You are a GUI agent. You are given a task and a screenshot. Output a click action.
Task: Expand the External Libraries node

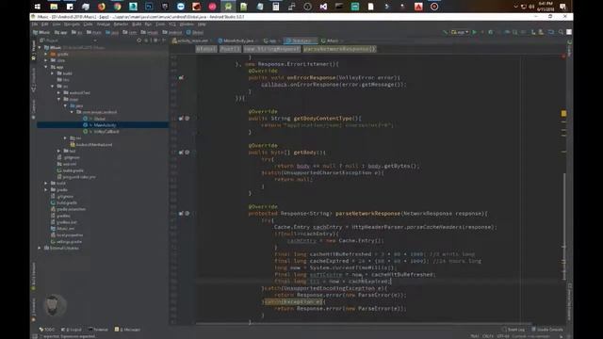click(40, 248)
